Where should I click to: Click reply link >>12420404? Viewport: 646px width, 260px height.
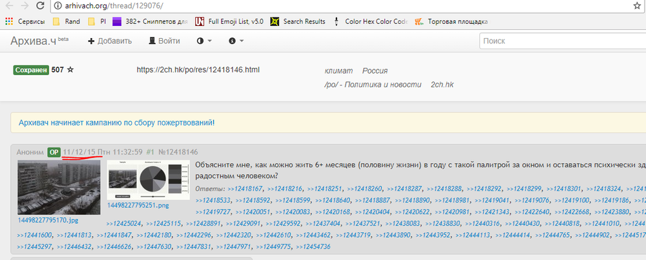(x=372, y=212)
